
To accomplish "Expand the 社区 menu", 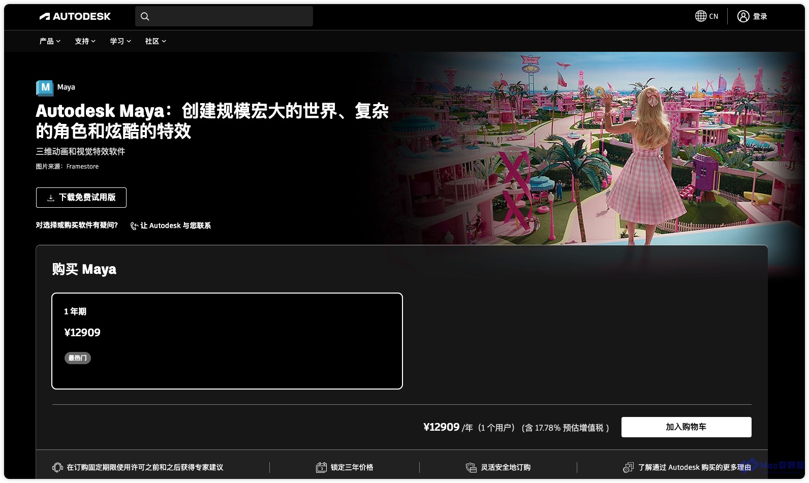I will 155,41.
